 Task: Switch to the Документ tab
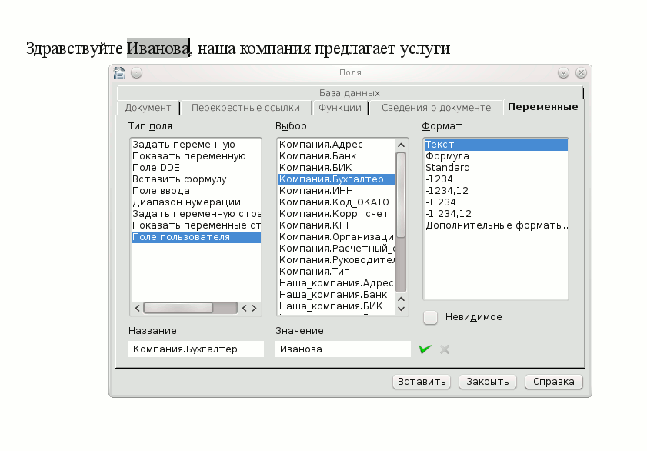pyautogui.click(x=148, y=108)
